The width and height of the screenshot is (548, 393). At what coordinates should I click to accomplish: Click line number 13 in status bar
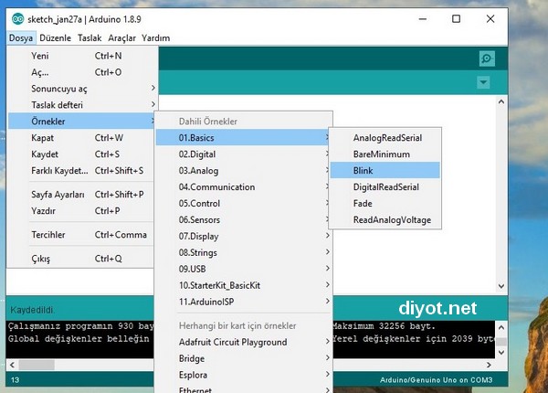(x=15, y=380)
